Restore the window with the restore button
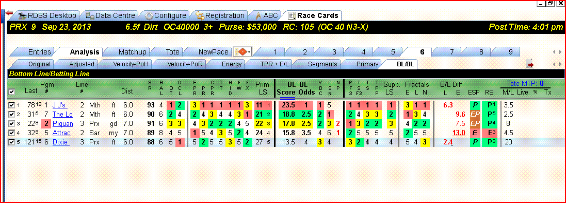 [x=550, y=4]
